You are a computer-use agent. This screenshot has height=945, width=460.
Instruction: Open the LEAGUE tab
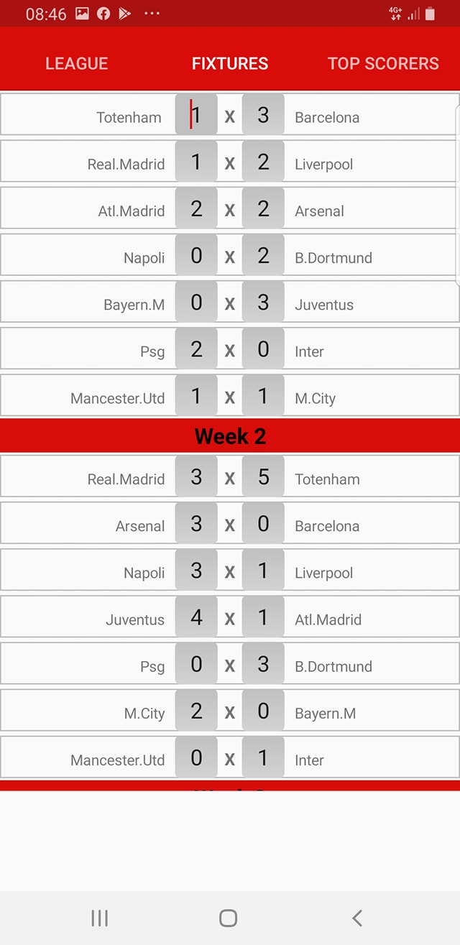pos(77,63)
